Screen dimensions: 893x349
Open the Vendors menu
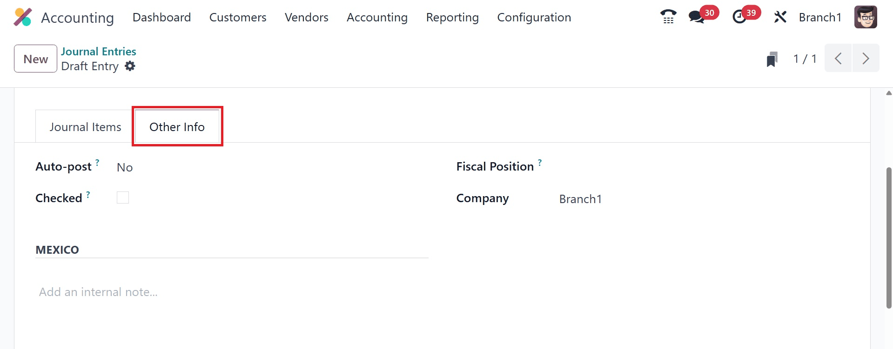[x=307, y=17]
